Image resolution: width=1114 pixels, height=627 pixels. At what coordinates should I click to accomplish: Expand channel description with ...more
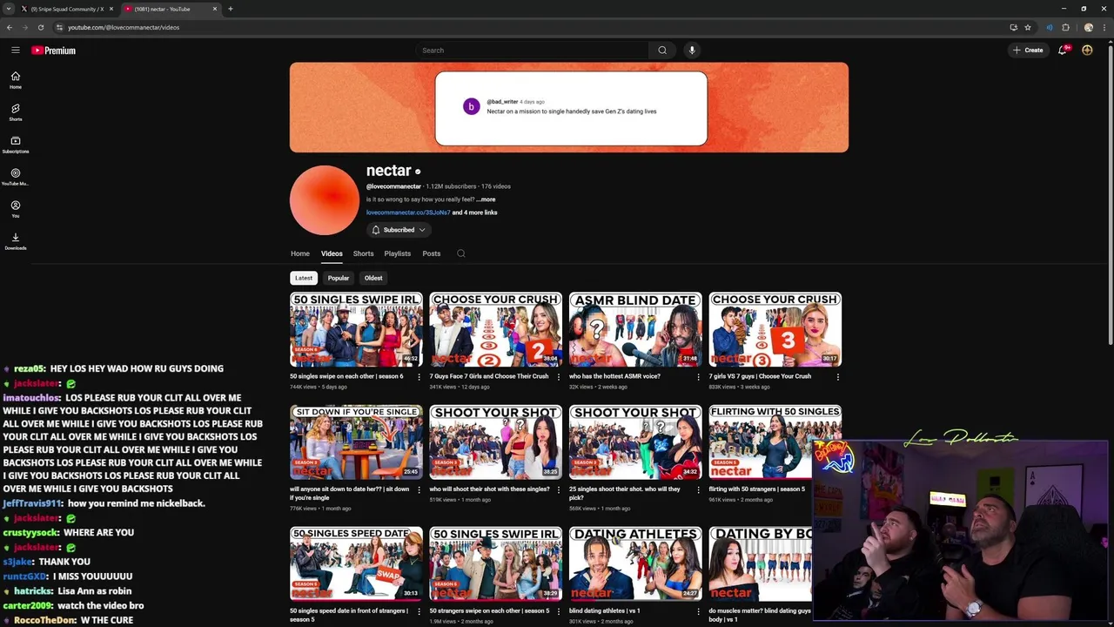(486, 199)
